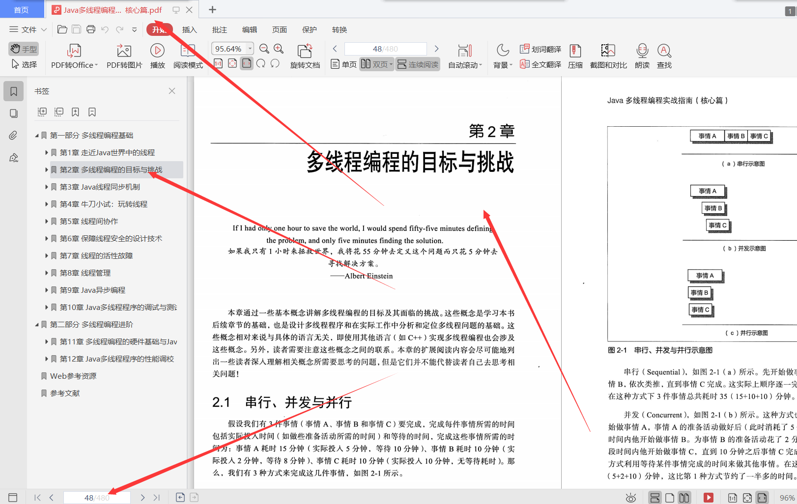Viewport: 797px width, 504px height.
Task: Go to next page with toolbar arrow
Action: pos(436,49)
